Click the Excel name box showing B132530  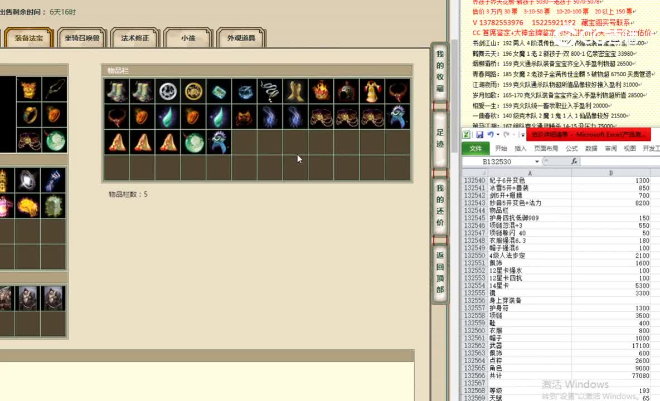[498, 162]
